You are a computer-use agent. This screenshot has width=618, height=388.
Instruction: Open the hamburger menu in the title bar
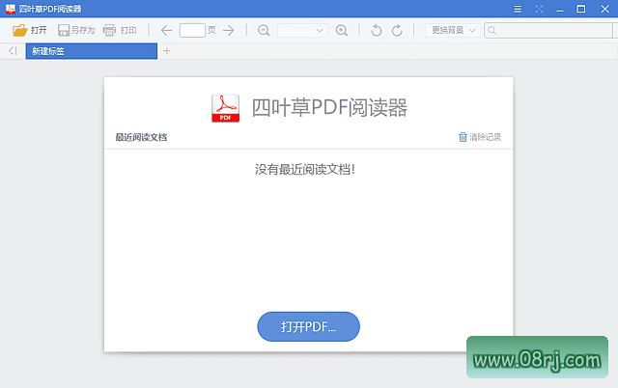(518, 9)
